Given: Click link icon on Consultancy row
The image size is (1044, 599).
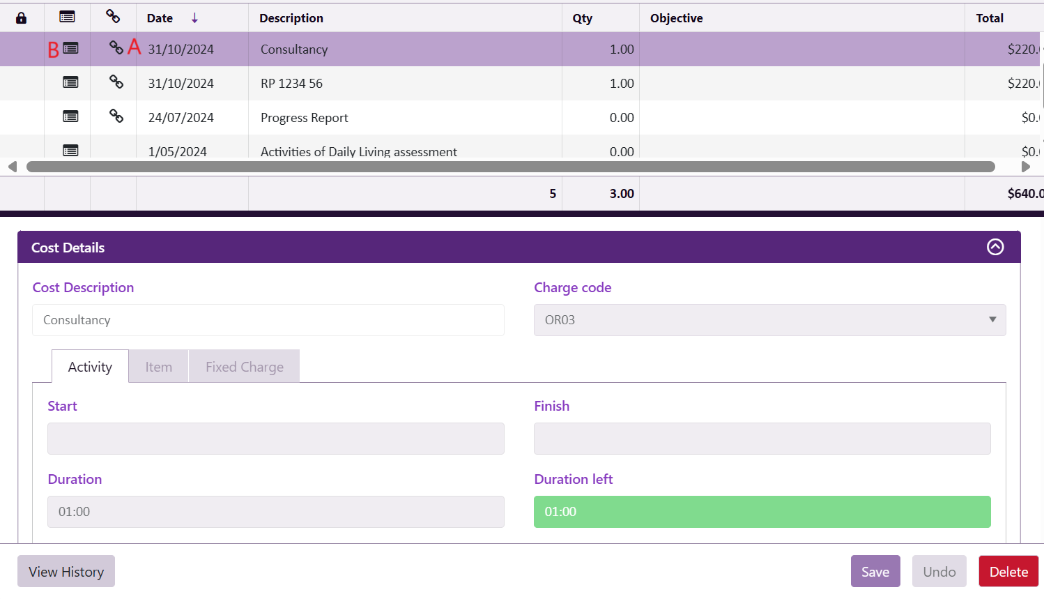Looking at the screenshot, I should tap(116, 47).
